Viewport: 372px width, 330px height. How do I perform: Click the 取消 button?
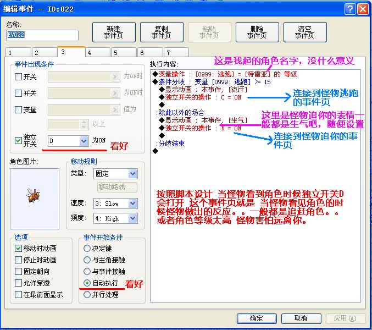click(301, 318)
